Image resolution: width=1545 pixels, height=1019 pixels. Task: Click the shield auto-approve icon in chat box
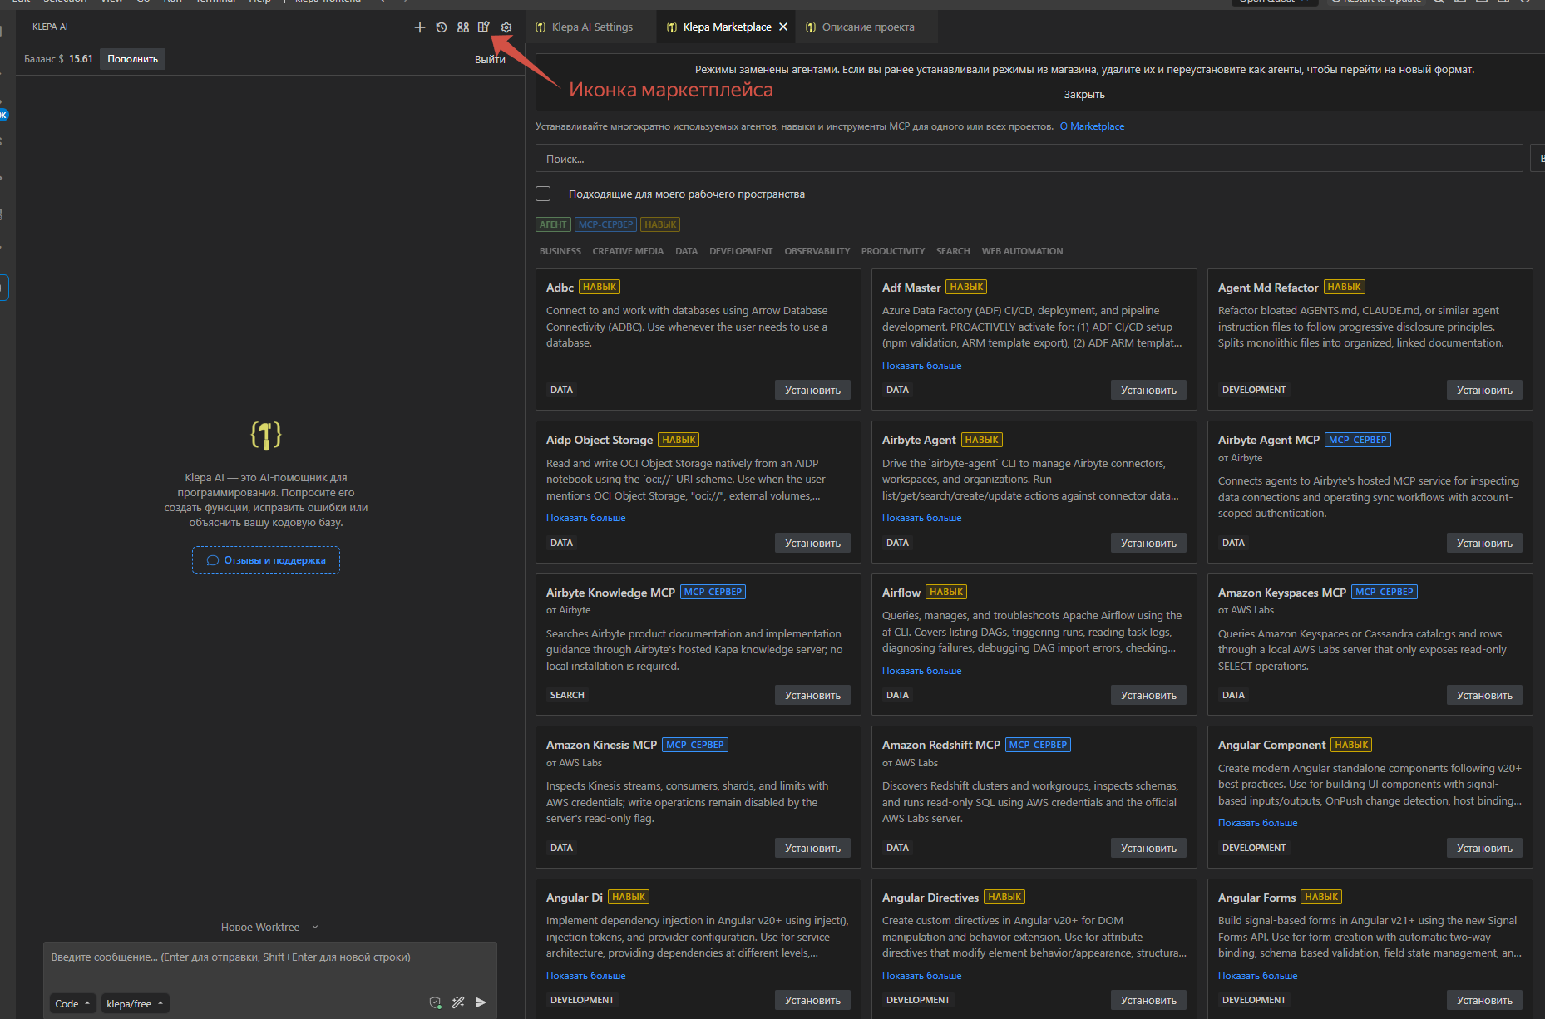tap(435, 1002)
